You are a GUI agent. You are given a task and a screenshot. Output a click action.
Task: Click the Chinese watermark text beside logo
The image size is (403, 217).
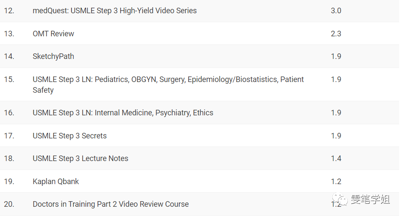click(x=370, y=199)
